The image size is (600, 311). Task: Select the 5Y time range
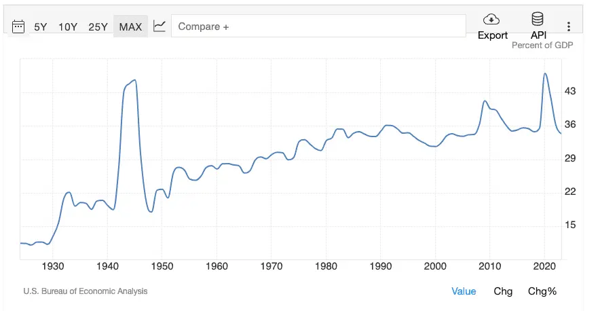[41, 27]
